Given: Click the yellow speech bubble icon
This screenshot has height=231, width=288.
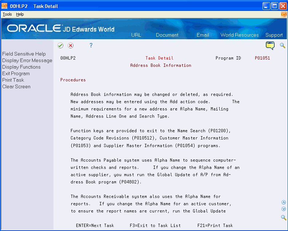Looking at the screenshot, I should 270,45.
